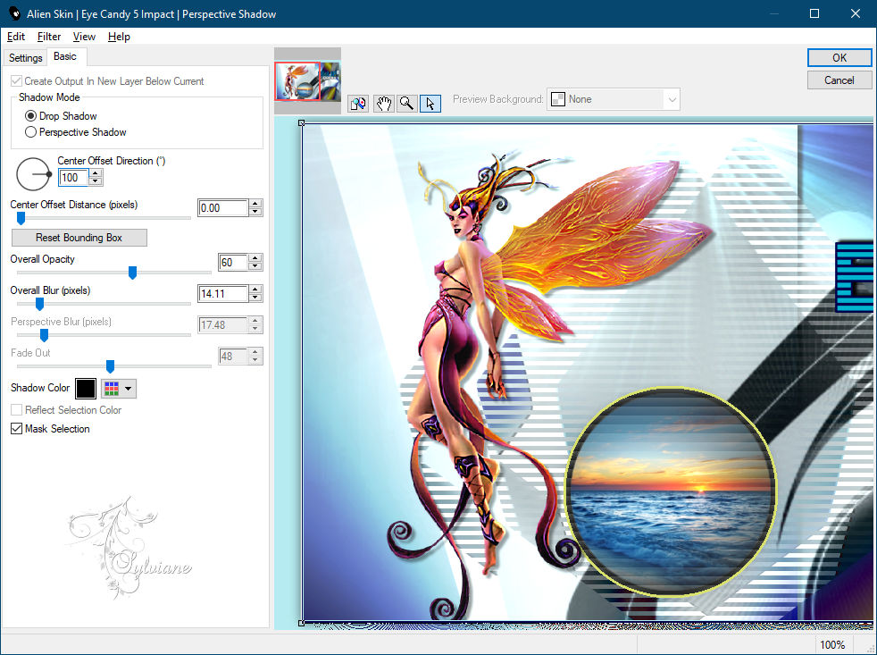The width and height of the screenshot is (877, 655).
Task: Increase Overall Blur stepper value
Action: (255, 290)
